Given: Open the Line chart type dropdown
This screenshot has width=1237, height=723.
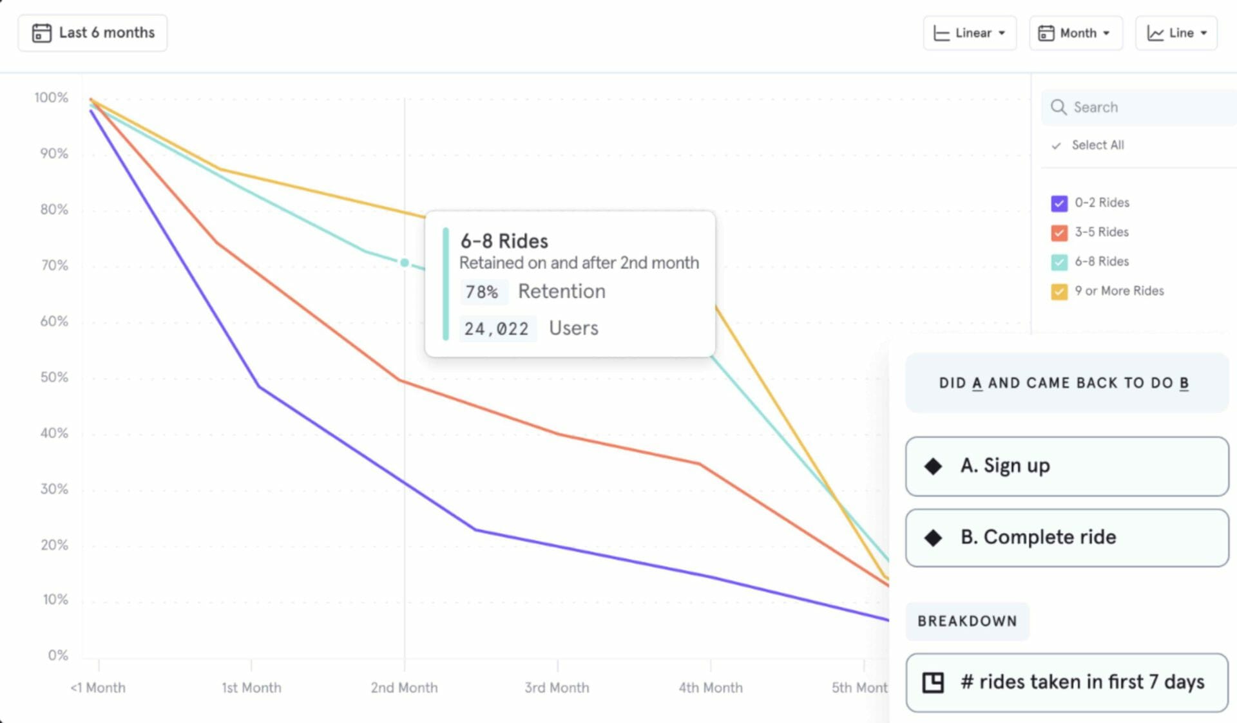Looking at the screenshot, I should click(x=1176, y=33).
